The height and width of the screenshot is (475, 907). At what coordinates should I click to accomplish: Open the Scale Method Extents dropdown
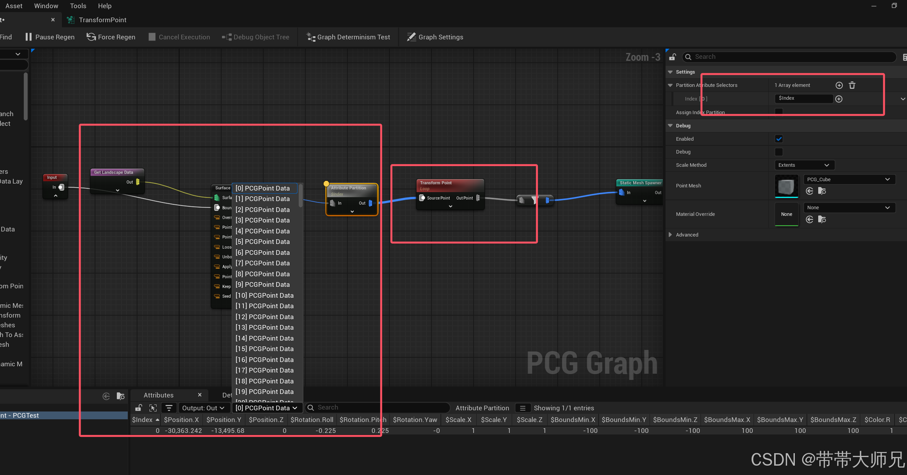tap(804, 165)
